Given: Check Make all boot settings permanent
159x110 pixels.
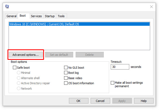Looking at the screenshot, I should coord(112,83).
